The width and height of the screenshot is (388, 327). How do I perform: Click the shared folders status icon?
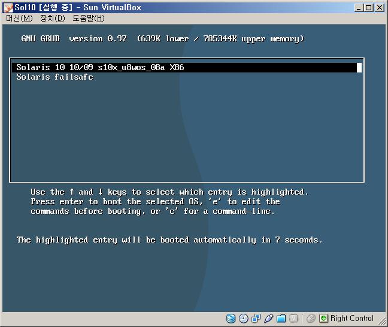tap(281, 319)
